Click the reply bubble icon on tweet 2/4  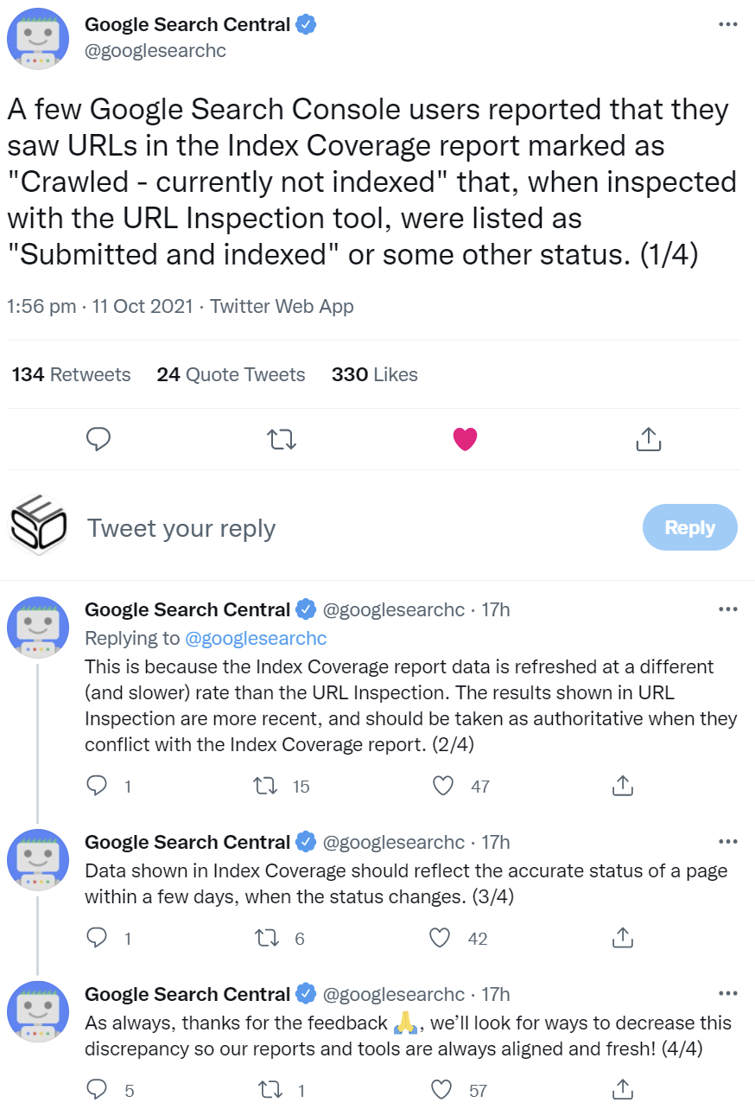coord(97,786)
